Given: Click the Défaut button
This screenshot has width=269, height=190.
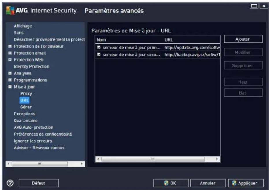Looking at the screenshot, I should click(x=39, y=183).
